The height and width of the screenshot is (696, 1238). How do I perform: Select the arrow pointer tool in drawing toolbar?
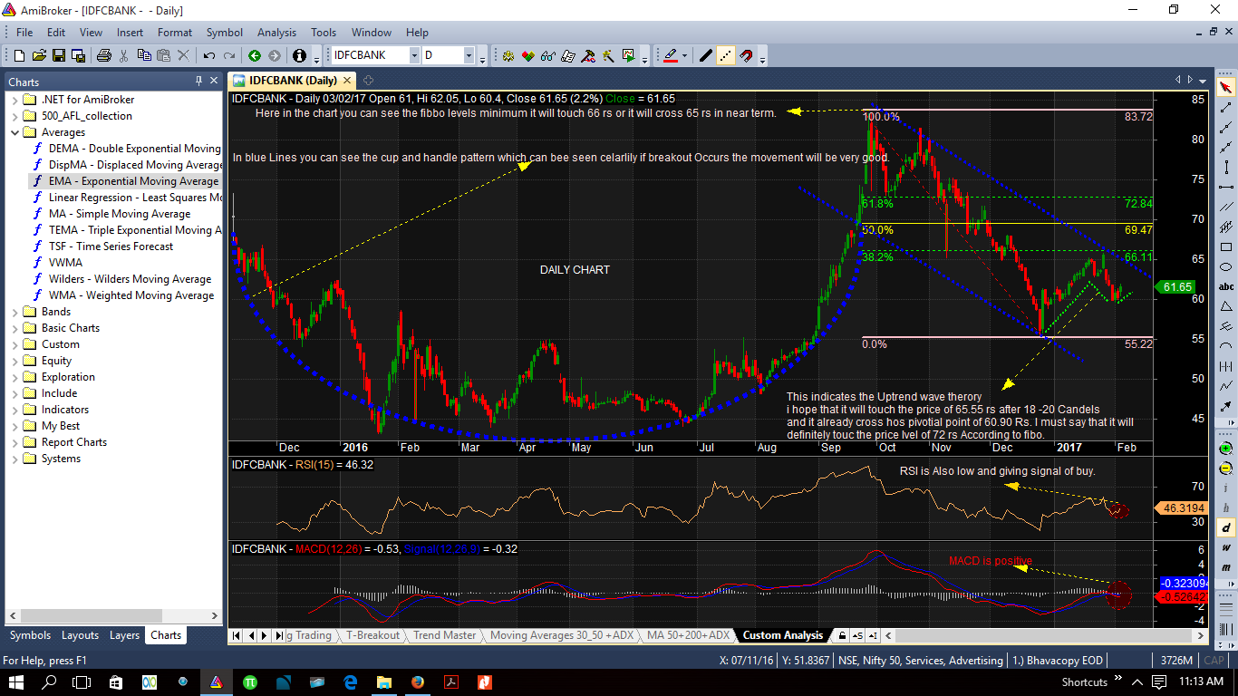pyautogui.click(x=1226, y=88)
